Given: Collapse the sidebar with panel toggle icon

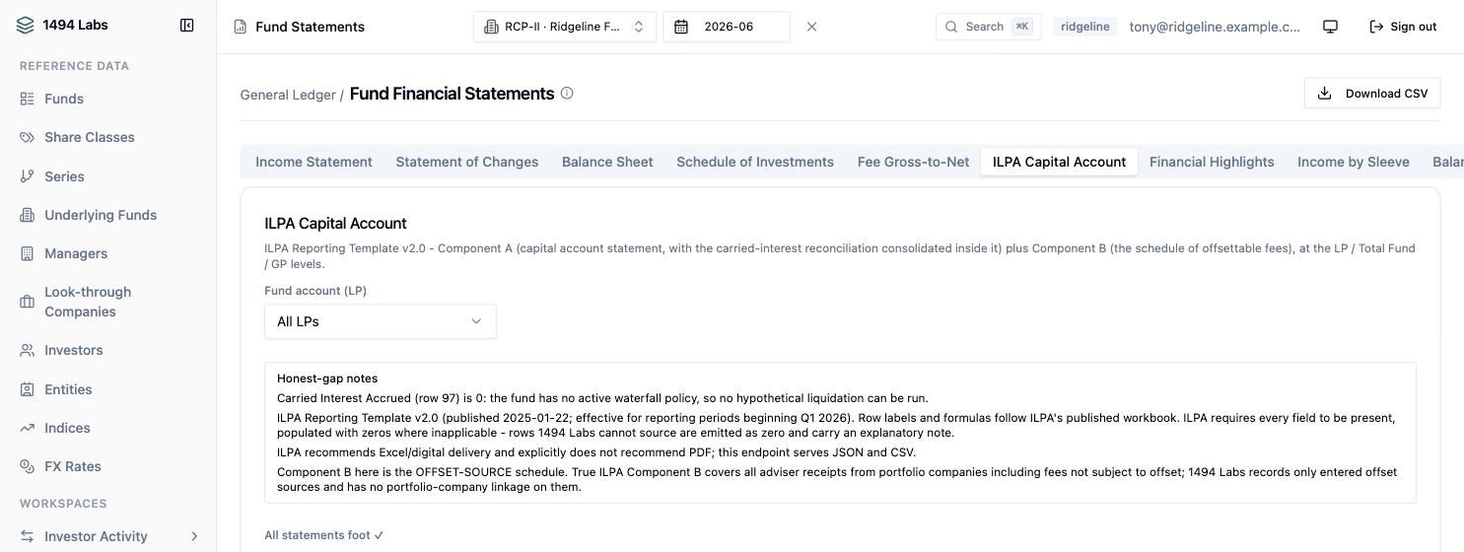Looking at the screenshot, I should (x=186, y=26).
